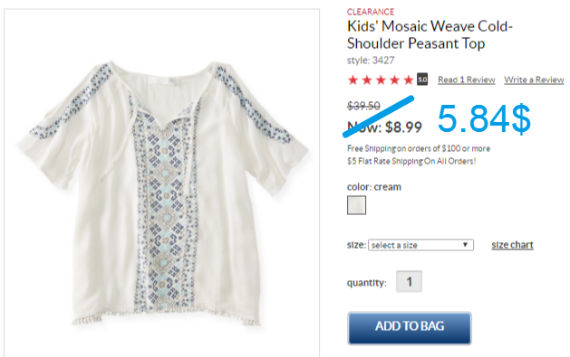
Task: Click the CLEARANCE label
Action: 371,12
